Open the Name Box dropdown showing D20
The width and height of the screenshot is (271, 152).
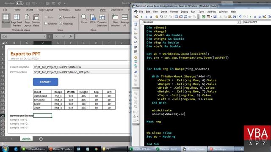(x=44, y=36)
